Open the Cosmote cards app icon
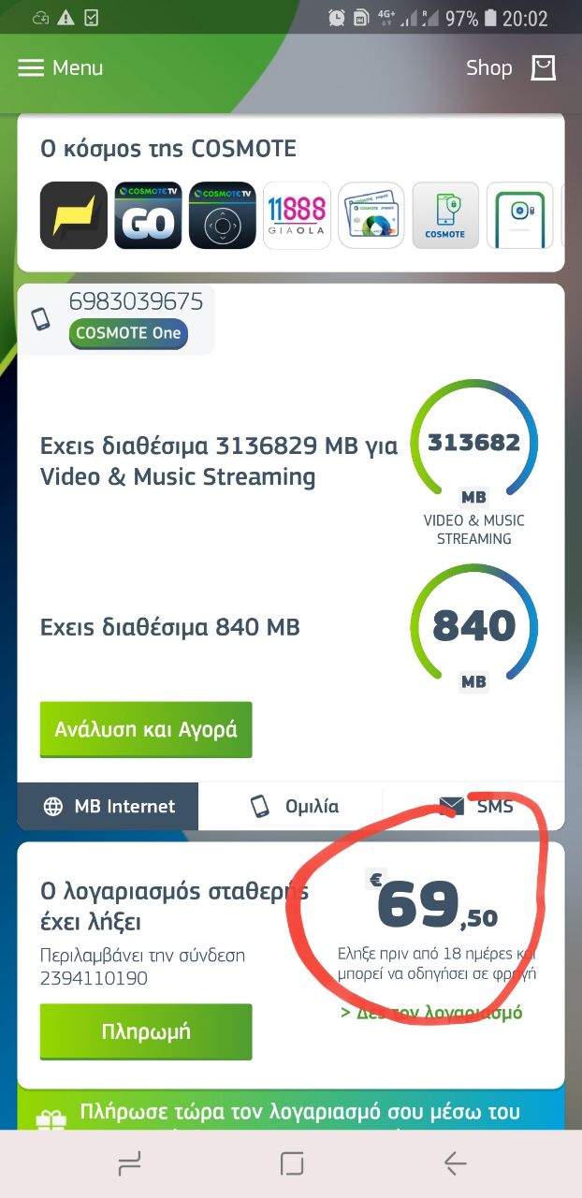Screen dimensions: 582x1198 click(x=371, y=215)
